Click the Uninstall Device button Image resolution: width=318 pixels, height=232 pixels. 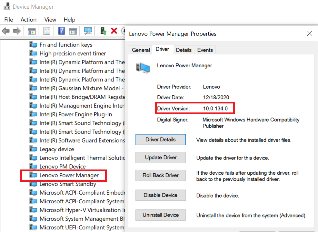(161, 215)
